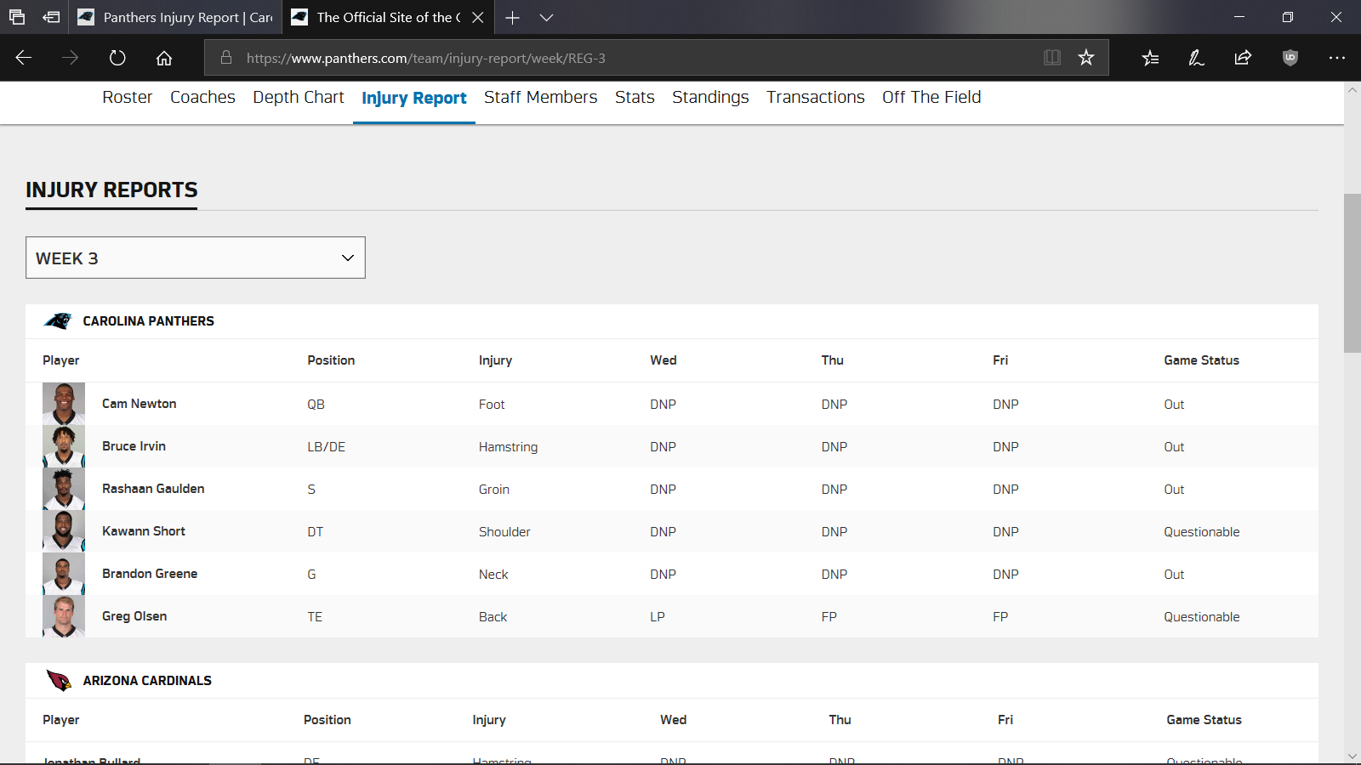Viewport: 1361px width, 765px height.
Task: Click Greg Olsen's headshot photo
Action: click(x=64, y=616)
